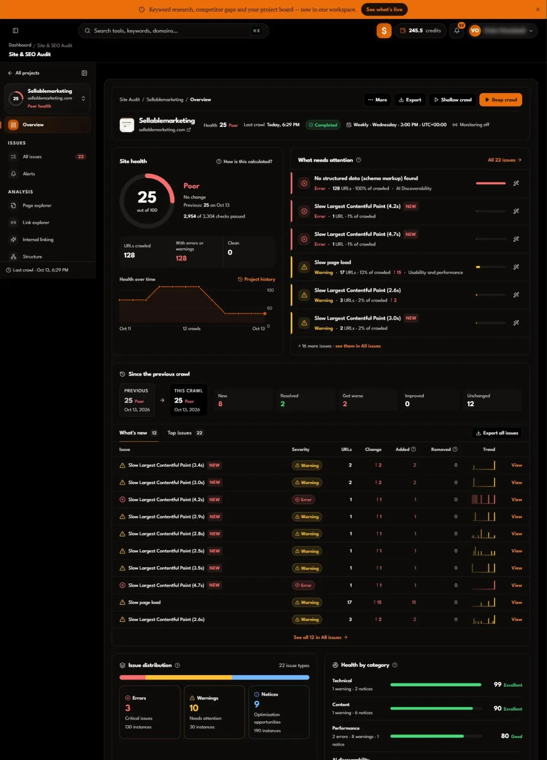Screen dimensions: 547x760
Task: Click the Weekly Wednesday schedule setting
Action: 396,125
